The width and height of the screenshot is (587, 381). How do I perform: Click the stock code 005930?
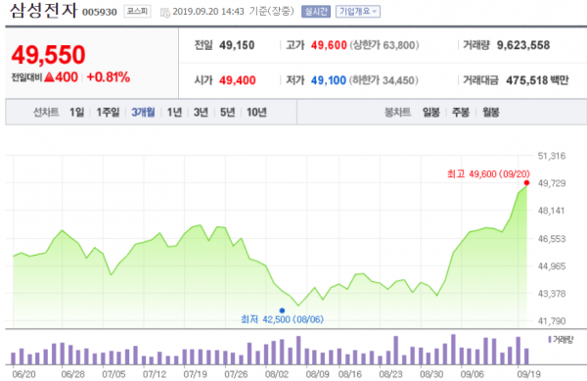click(x=100, y=13)
